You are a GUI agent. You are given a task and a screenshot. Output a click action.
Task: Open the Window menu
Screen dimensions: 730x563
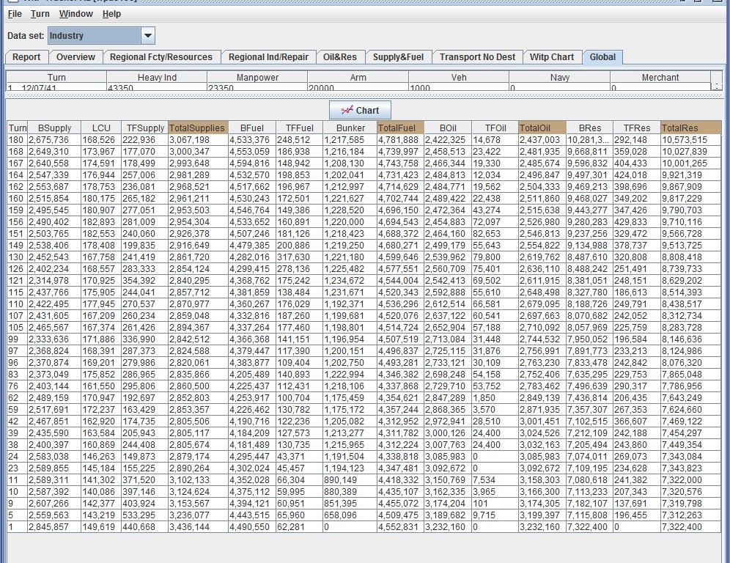pyautogui.click(x=76, y=14)
